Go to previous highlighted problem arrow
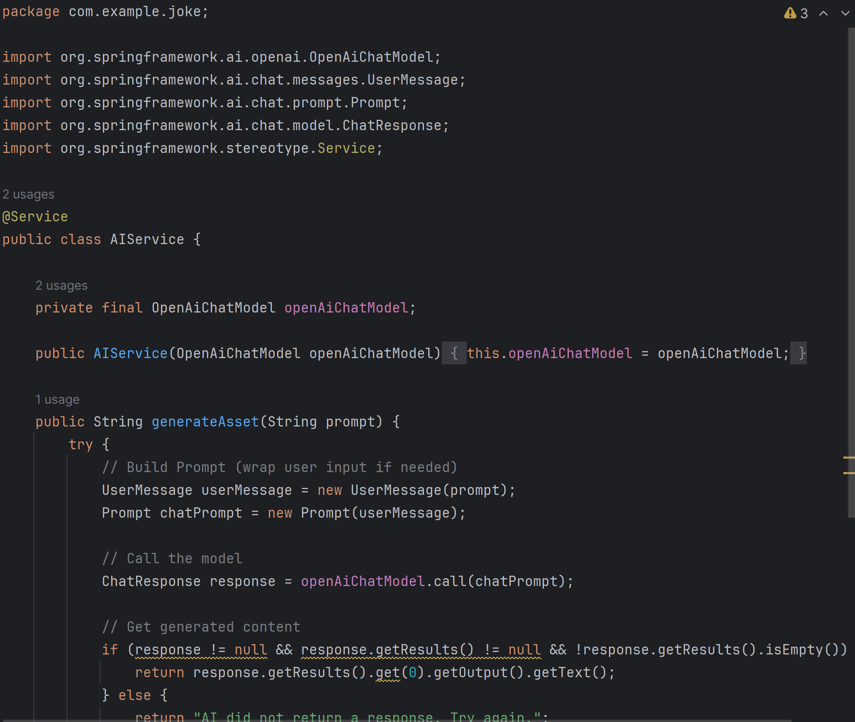Viewport: 855px width, 722px height. 823,14
